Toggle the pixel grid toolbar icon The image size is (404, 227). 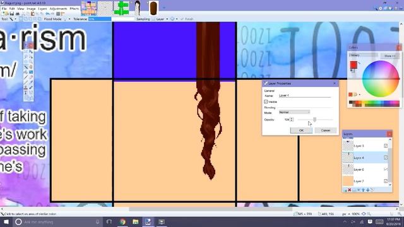[x=58, y=14]
